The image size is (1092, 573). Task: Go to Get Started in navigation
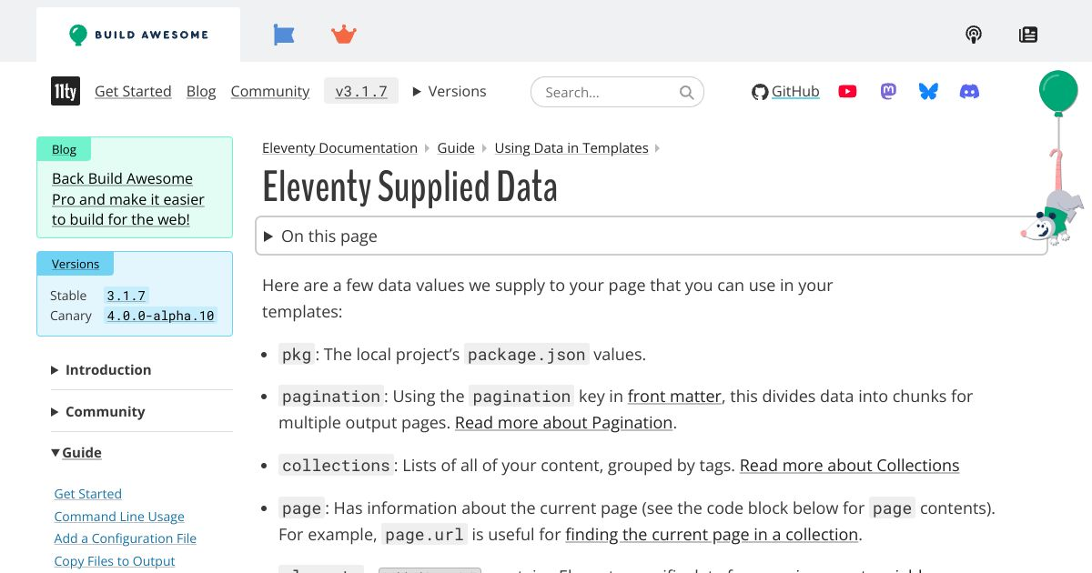133,91
